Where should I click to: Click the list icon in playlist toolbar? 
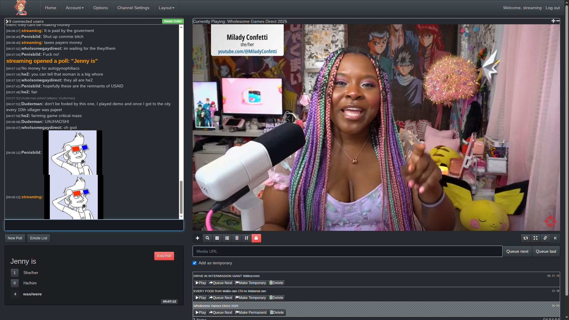pos(227,238)
